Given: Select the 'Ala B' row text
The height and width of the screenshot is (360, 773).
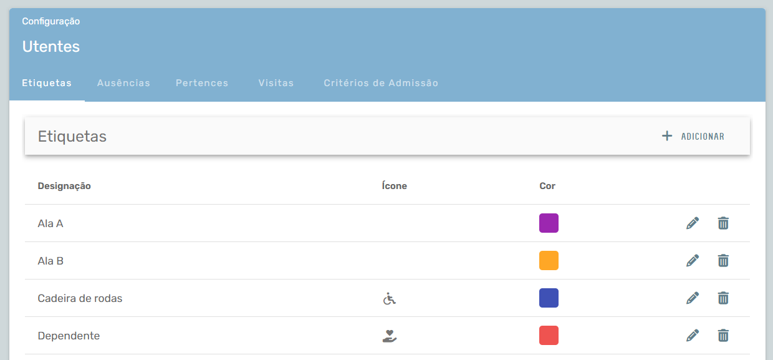Looking at the screenshot, I should 50,261.
